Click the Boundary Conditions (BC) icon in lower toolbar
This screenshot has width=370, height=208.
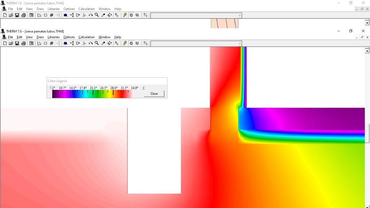pos(117,44)
